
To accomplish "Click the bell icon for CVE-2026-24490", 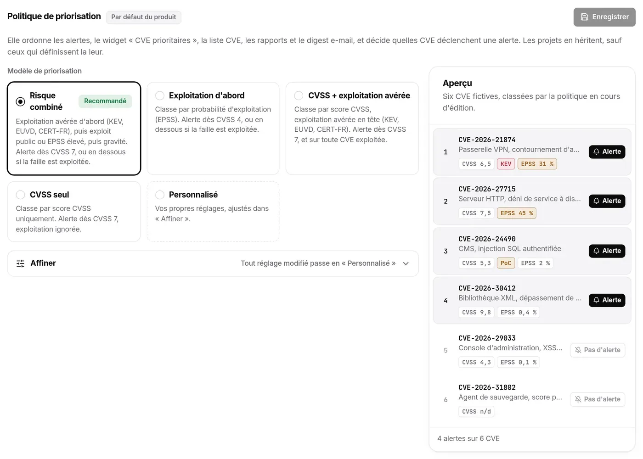I will coord(596,251).
